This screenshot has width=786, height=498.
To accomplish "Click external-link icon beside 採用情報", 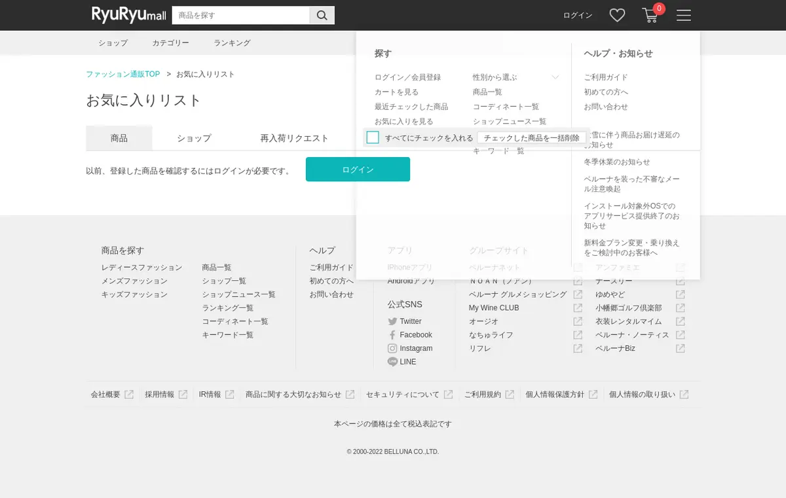I will pyautogui.click(x=183, y=395).
